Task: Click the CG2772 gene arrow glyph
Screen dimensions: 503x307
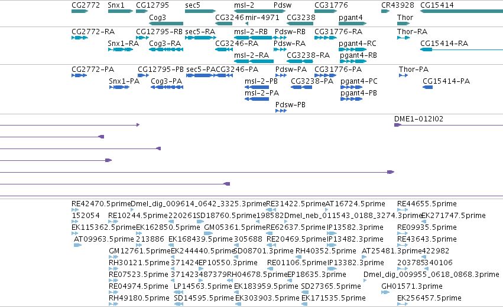Action: pos(80,11)
